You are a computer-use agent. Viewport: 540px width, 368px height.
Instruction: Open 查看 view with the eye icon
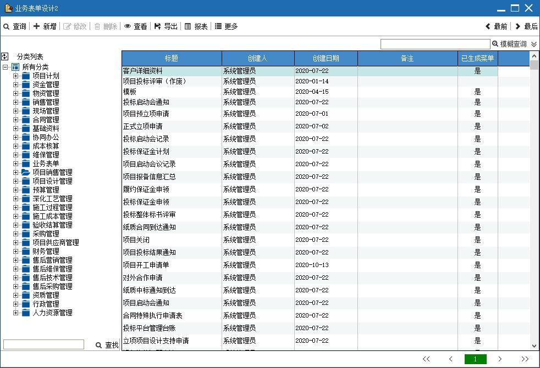tap(128, 26)
